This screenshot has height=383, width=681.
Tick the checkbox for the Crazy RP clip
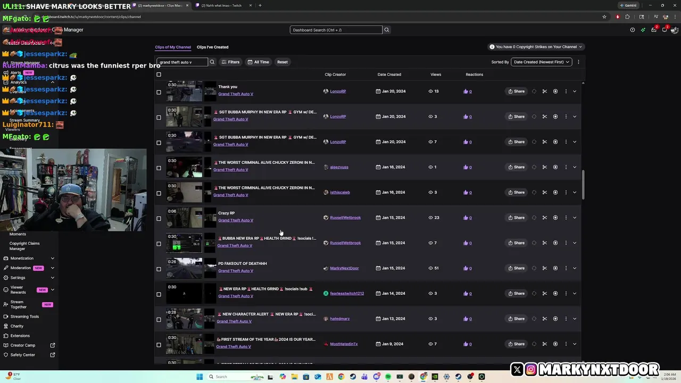159,218
